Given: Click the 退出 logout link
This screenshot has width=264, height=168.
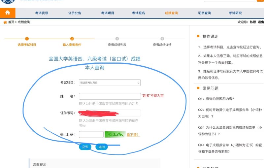Looking at the screenshot, I should point(261,22).
